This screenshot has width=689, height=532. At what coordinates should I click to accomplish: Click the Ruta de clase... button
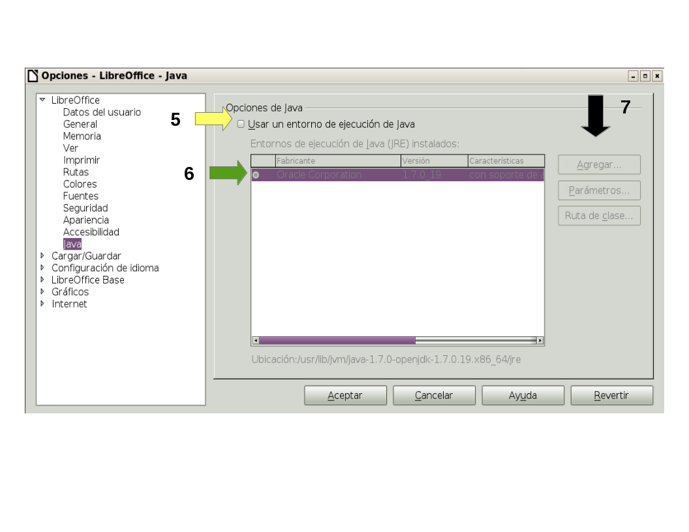pyautogui.click(x=599, y=216)
